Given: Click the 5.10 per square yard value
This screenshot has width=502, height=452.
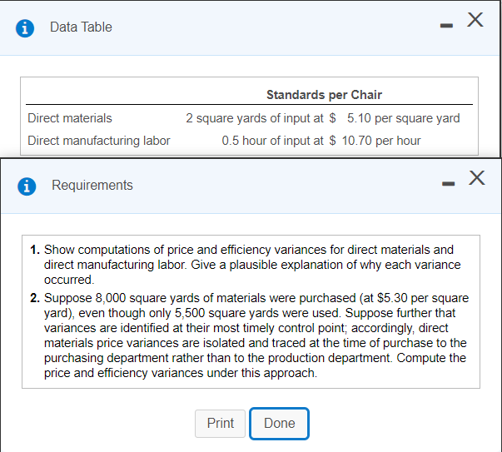Looking at the screenshot, I should (x=403, y=118).
